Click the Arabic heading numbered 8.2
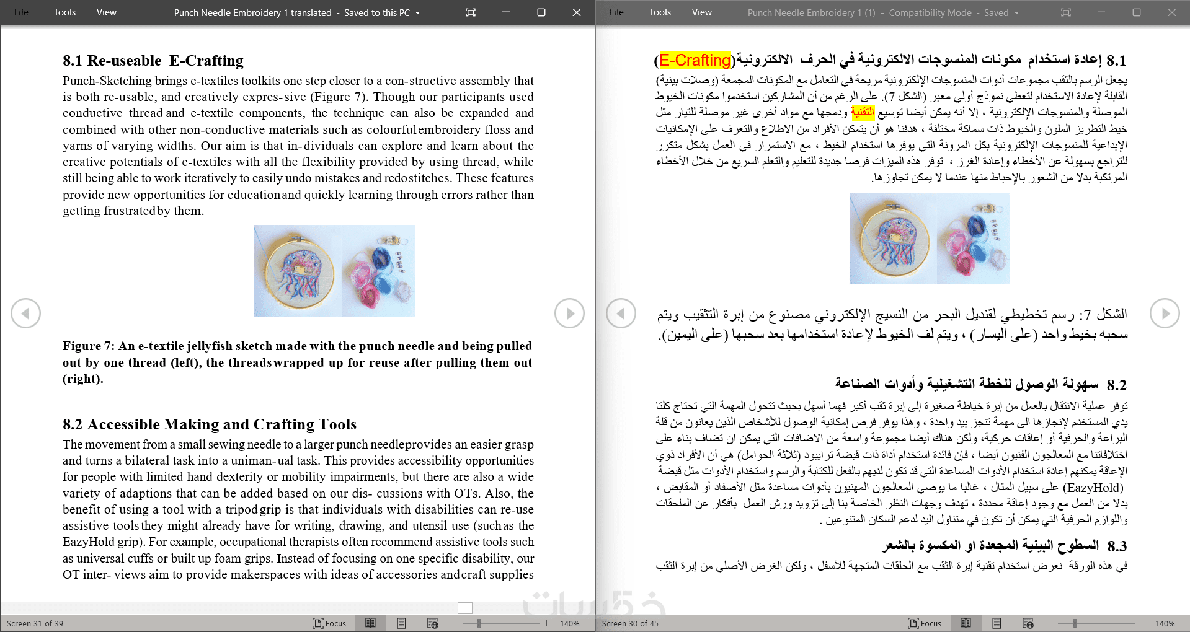This screenshot has height=632, width=1190. pos(980,385)
